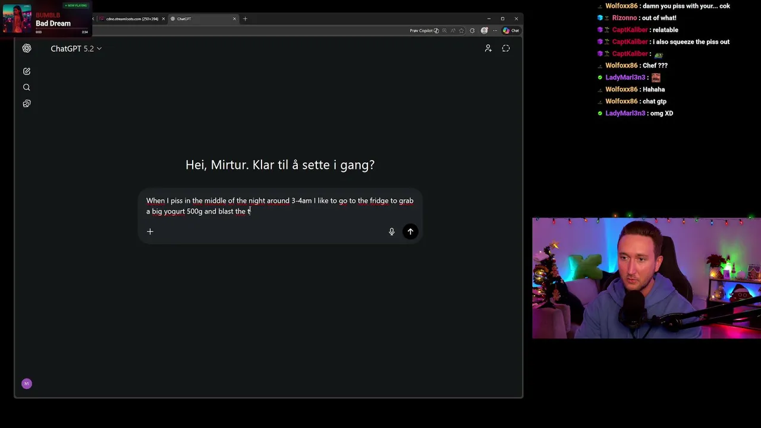Click the Prøv Copilot button in address bar

click(424, 30)
